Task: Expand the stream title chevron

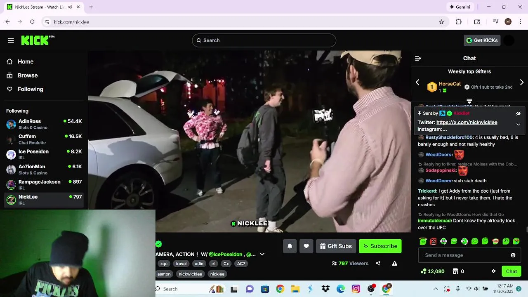Action: coord(262,255)
